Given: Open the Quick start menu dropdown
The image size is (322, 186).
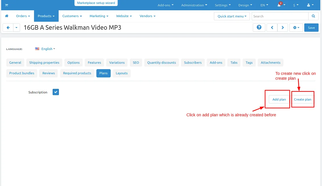Looking at the screenshot, I should pyautogui.click(x=232, y=16).
